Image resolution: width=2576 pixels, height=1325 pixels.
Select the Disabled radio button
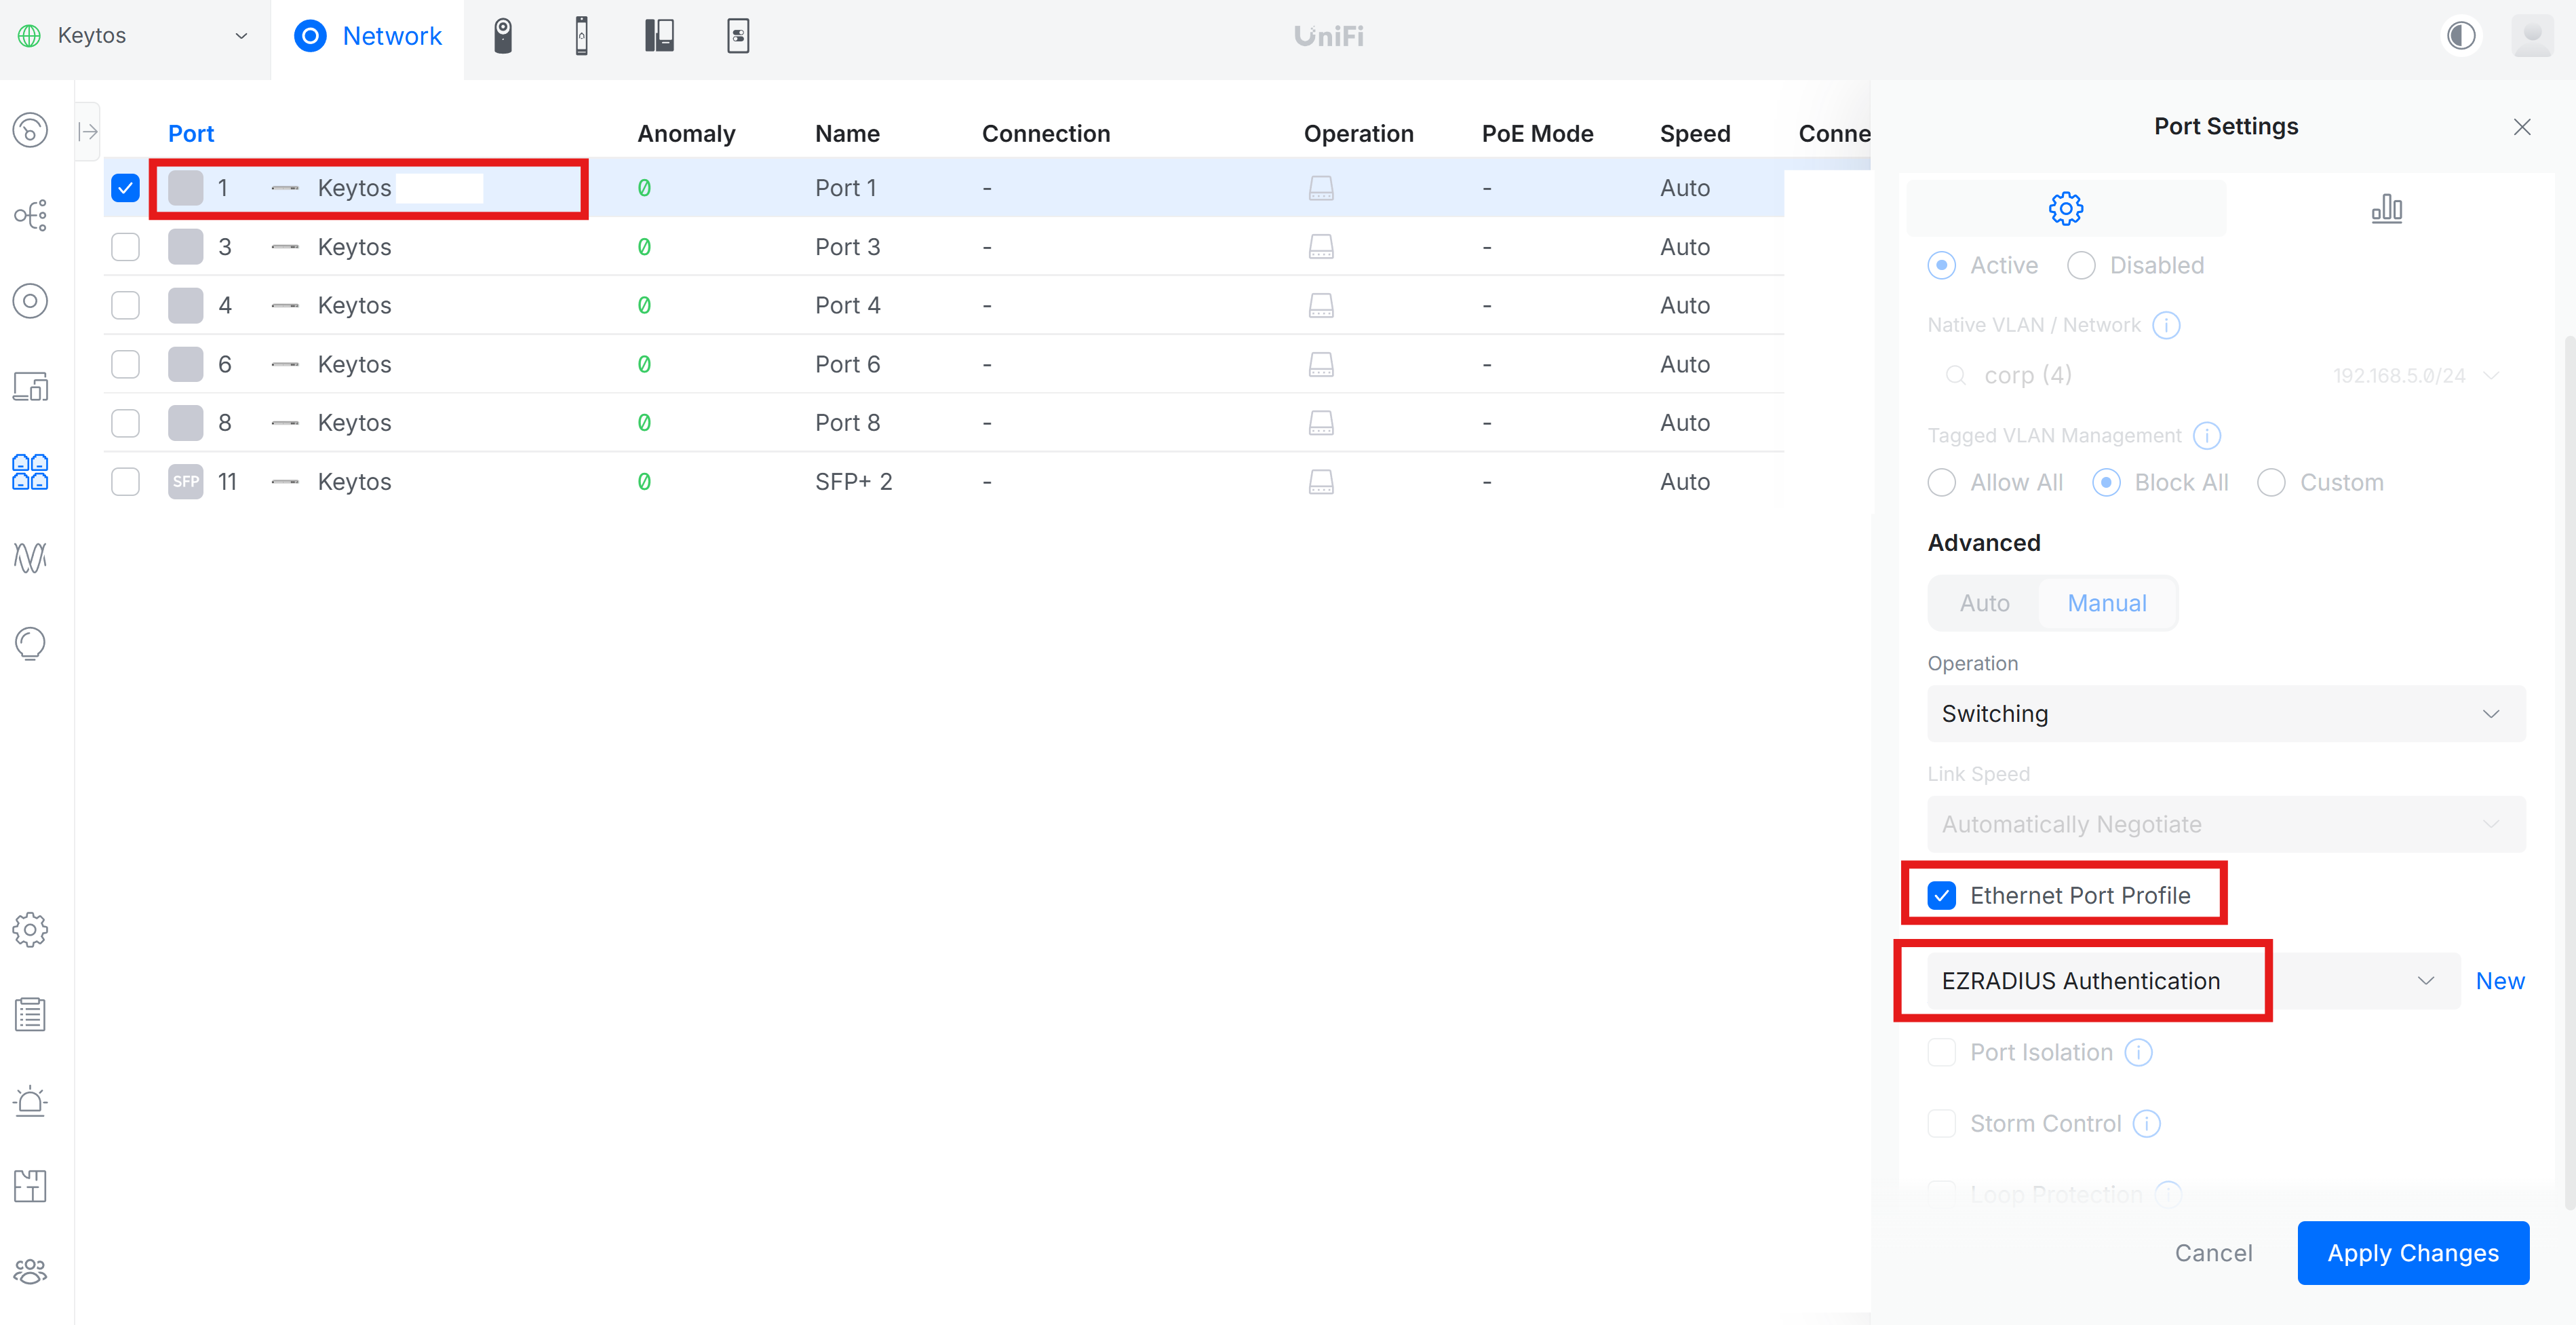click(2081, 265)
